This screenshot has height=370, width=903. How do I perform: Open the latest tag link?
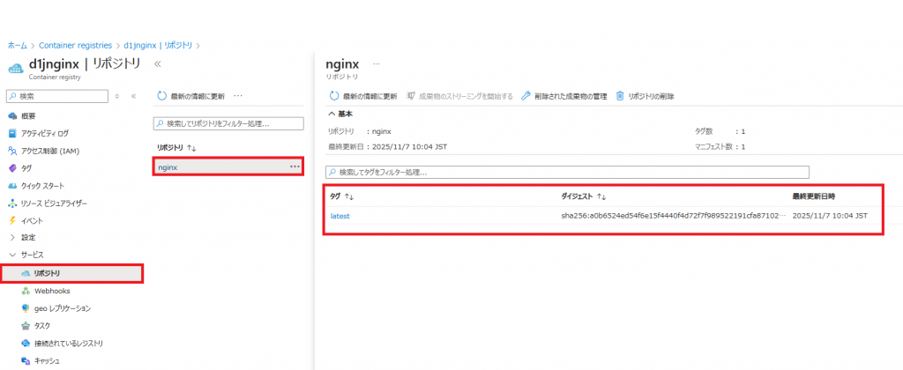tap(340, 216)
